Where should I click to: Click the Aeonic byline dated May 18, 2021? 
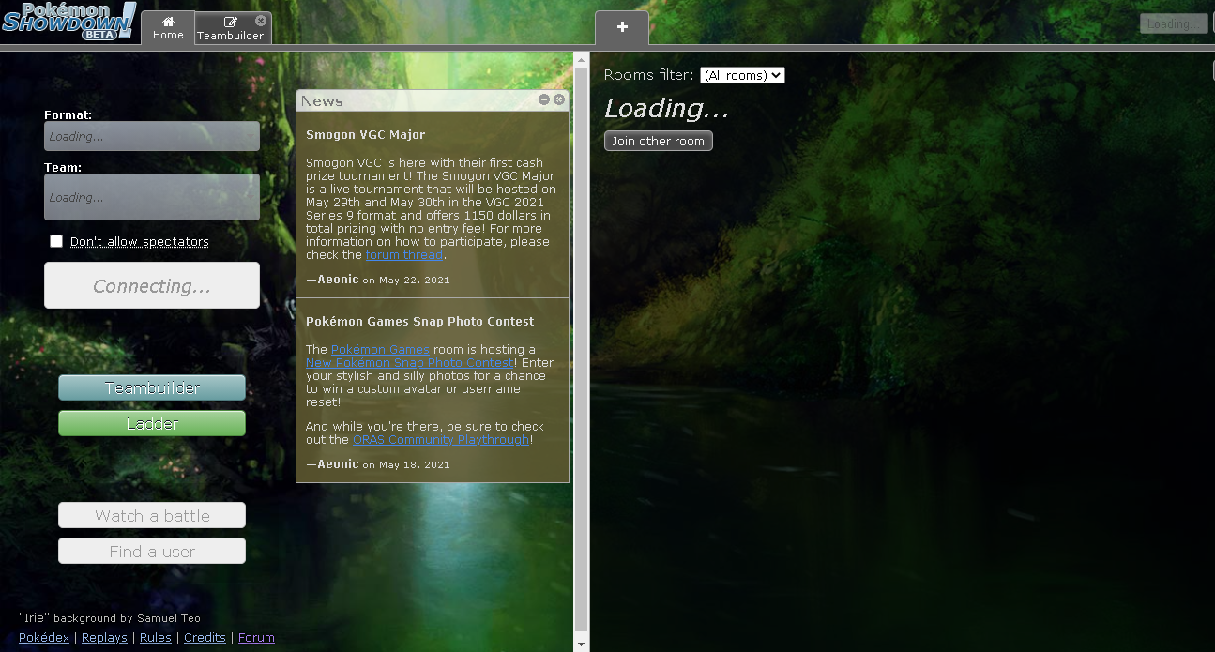(x=378, y=463)
